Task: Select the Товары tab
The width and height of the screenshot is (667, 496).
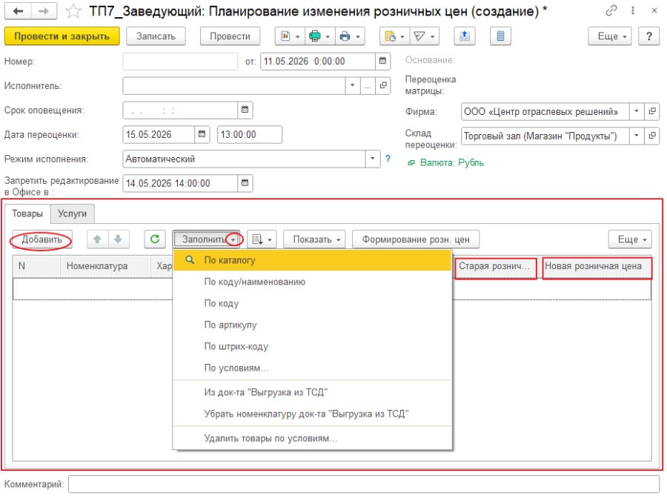Action: pos(27,214)
